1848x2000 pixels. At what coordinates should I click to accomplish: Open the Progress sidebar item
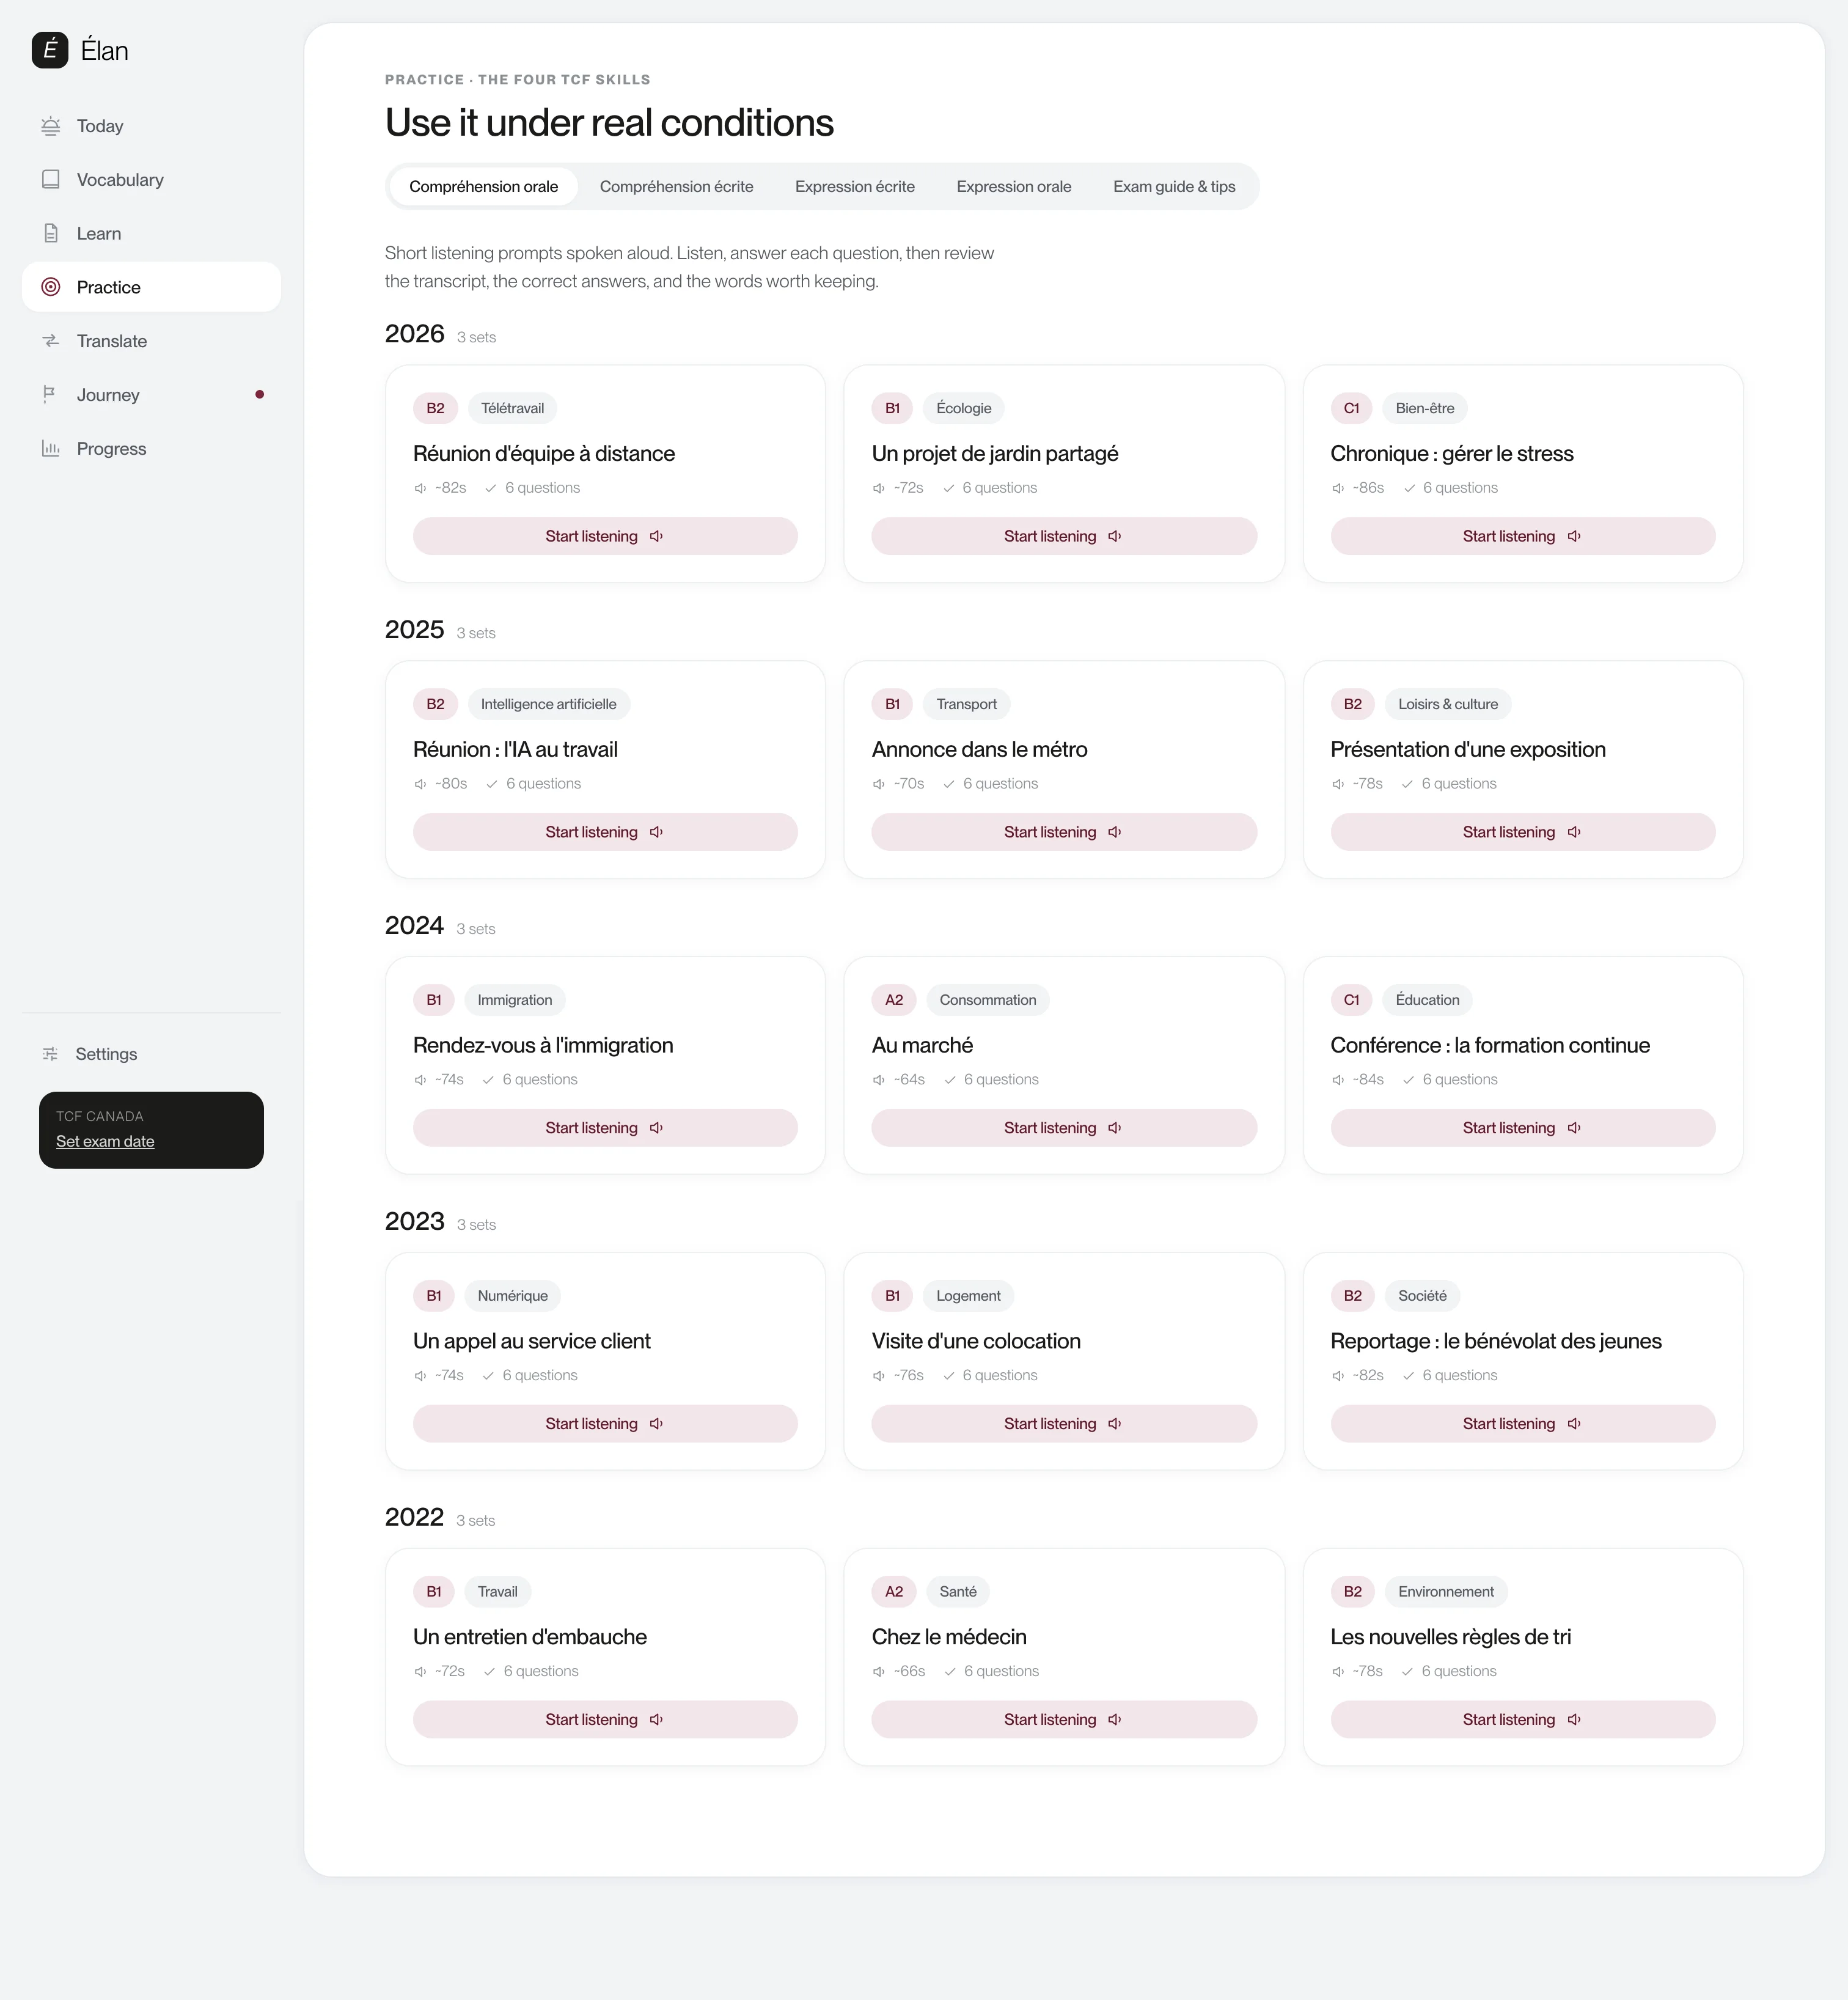[151, 449]
